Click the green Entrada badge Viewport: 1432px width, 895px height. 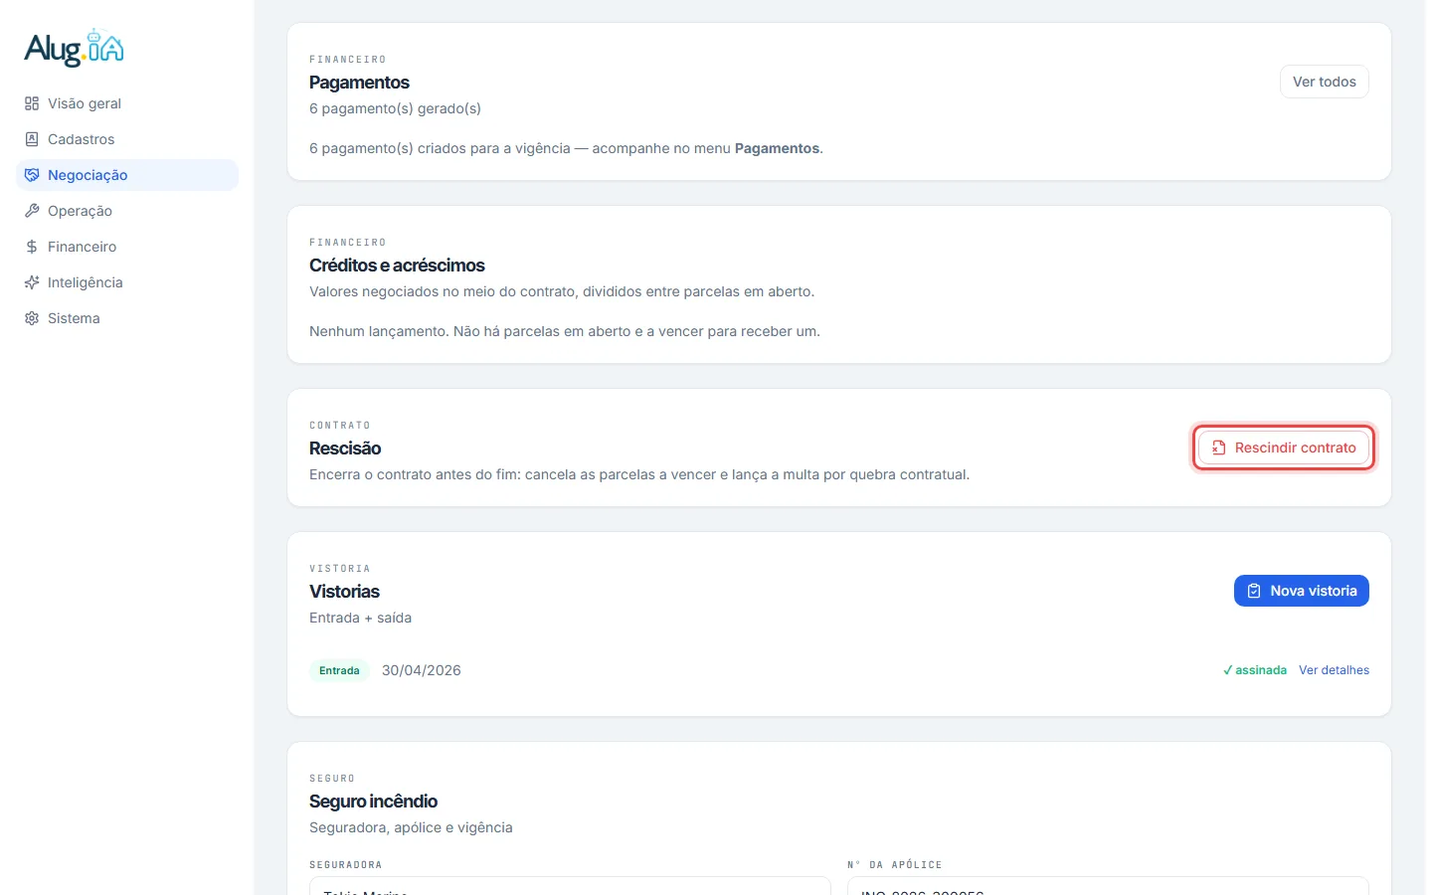339,670
